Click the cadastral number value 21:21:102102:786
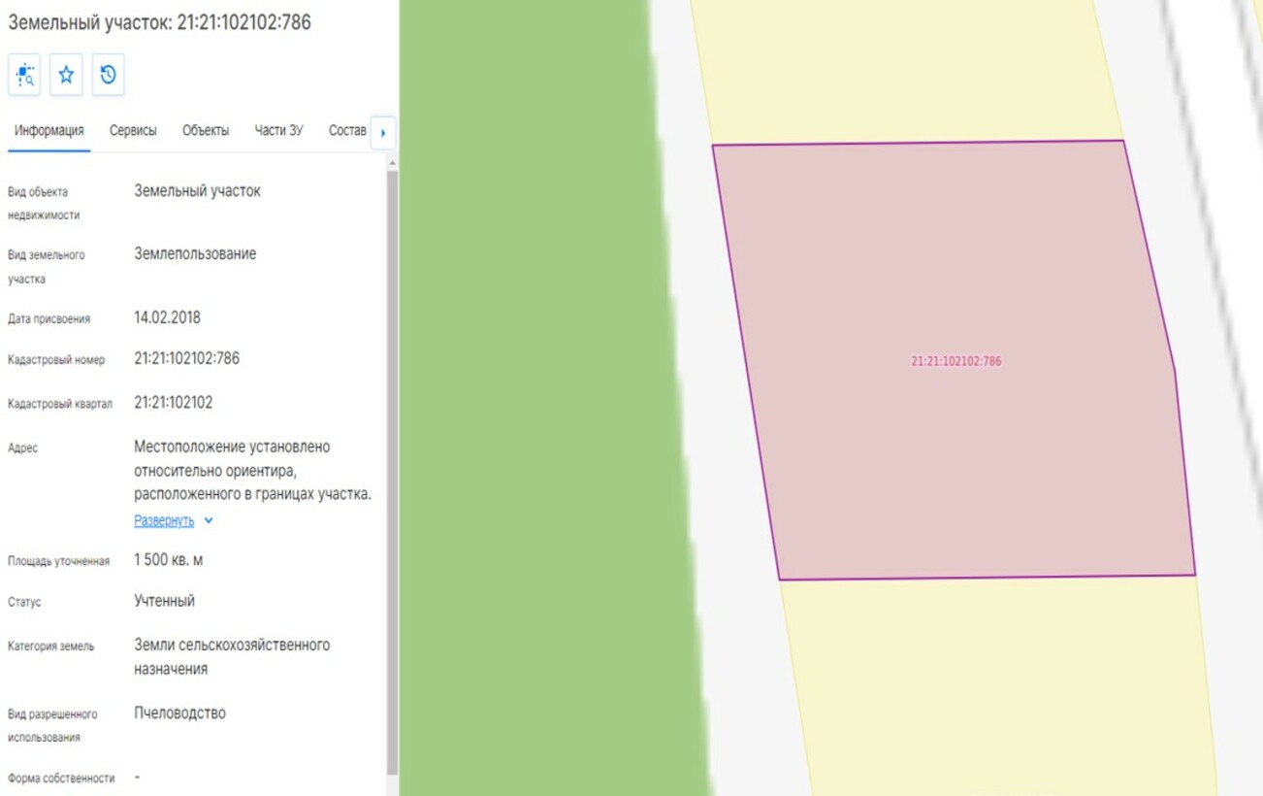Screen dimensions: 1263x796 (x=186, y=358)
